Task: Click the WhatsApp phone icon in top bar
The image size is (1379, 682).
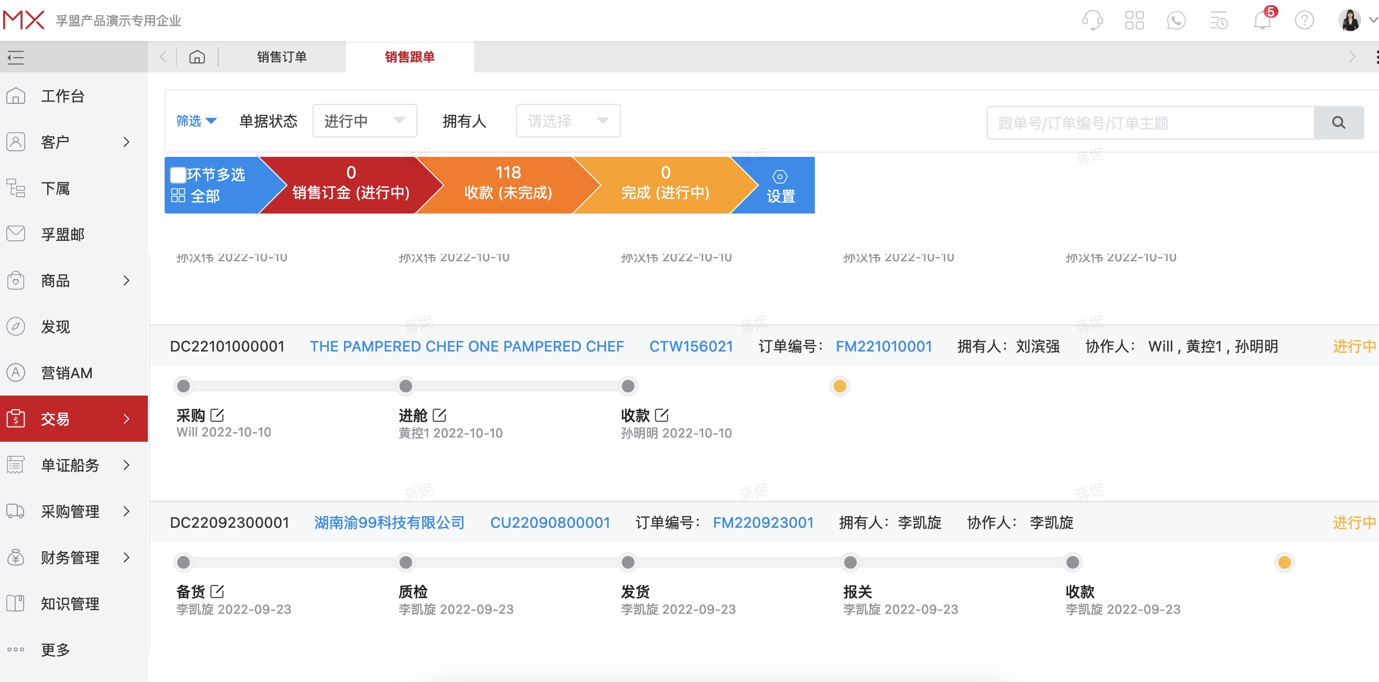Action: pos(1177,20)
